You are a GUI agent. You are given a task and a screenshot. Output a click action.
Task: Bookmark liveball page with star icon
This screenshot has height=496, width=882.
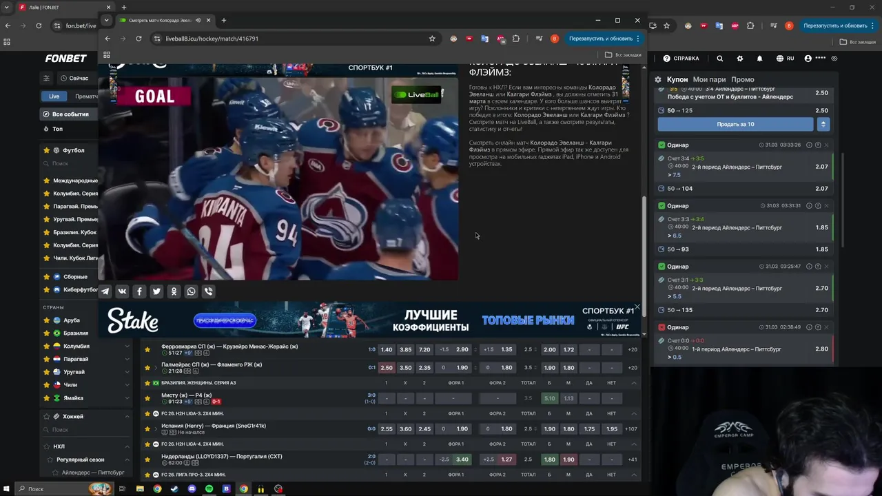tap(432, 39)
